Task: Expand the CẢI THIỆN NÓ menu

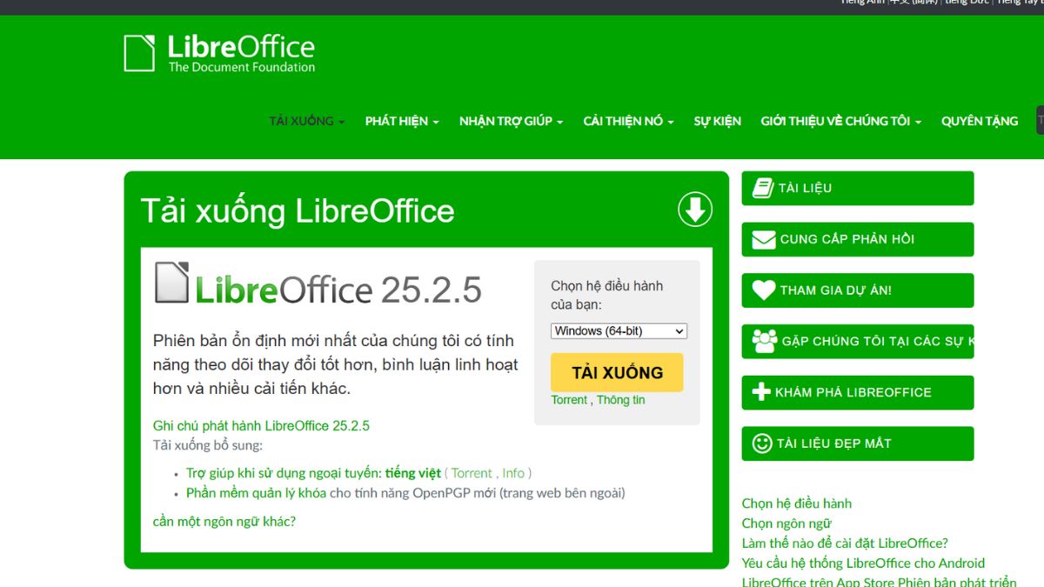Action: click(x=628, y=121)
